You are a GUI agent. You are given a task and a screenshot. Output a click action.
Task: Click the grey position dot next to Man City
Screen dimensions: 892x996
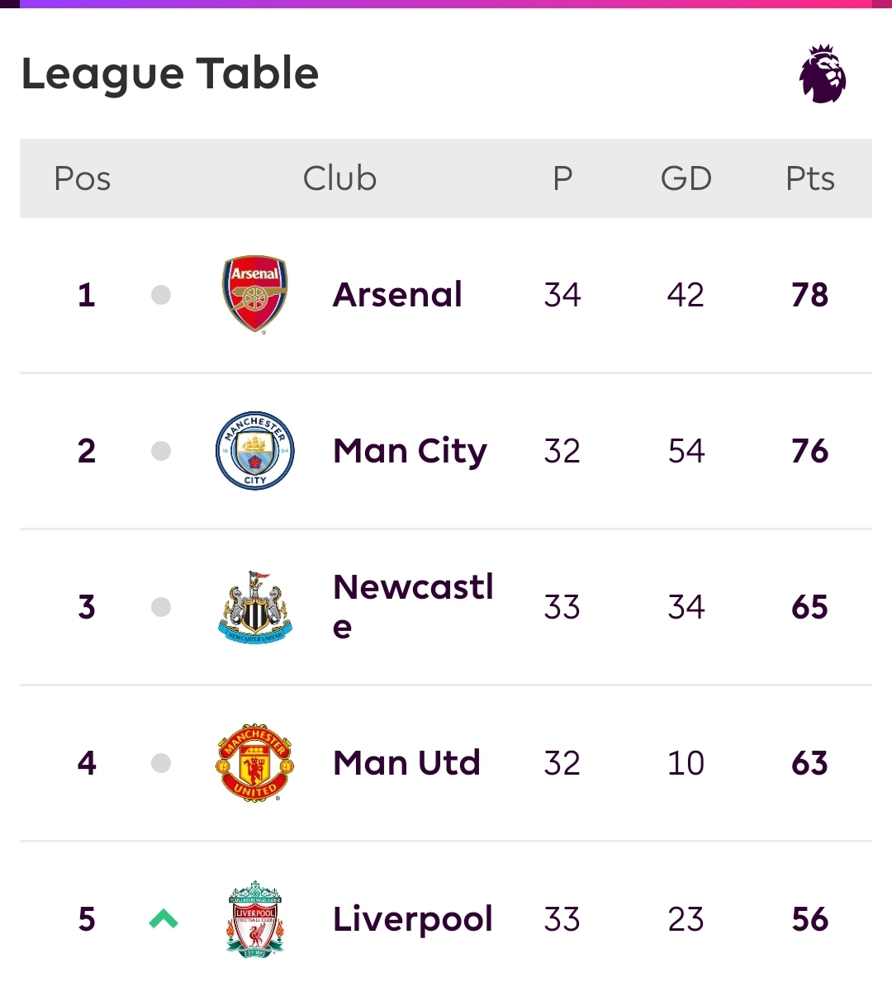click(x=161, y=451)
